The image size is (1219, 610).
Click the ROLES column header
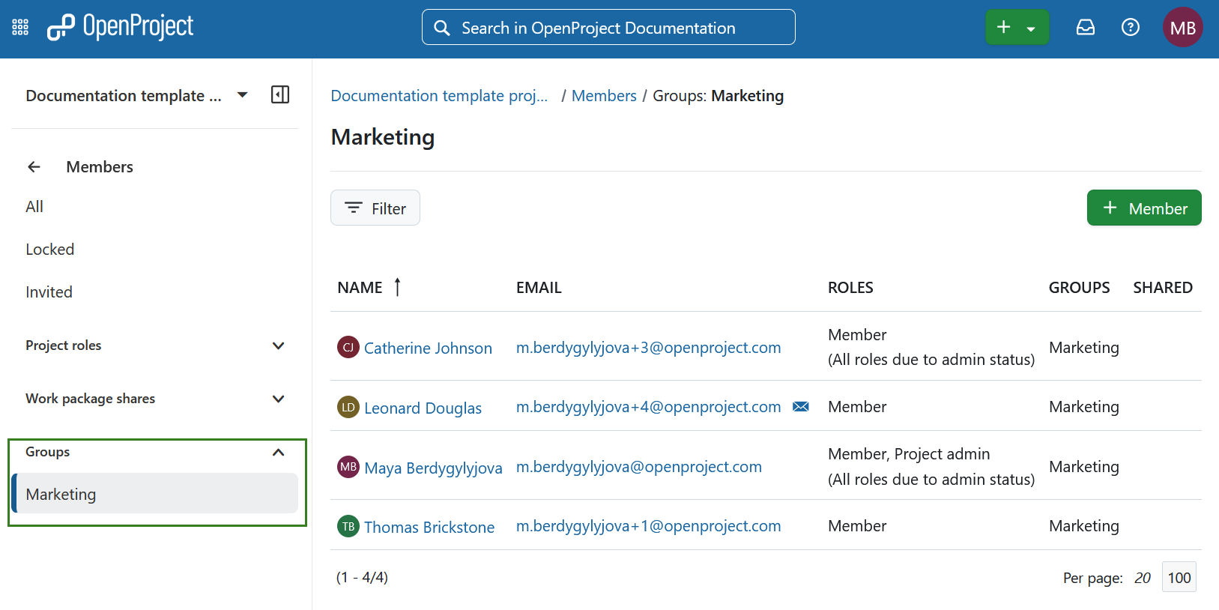coord(850,288)
